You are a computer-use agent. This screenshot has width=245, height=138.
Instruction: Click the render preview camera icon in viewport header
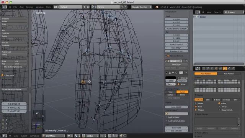tap(121, 136)
